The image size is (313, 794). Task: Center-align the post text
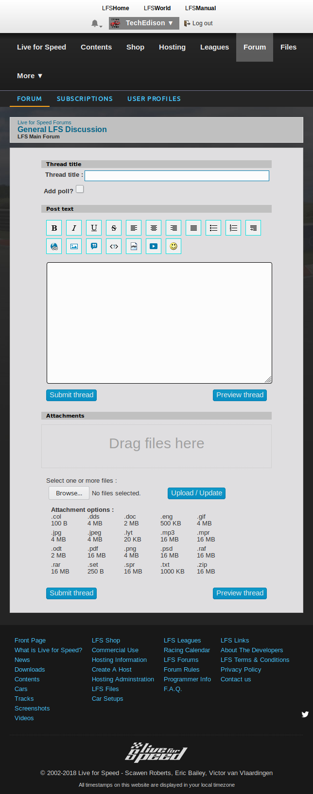coord(154,228)
